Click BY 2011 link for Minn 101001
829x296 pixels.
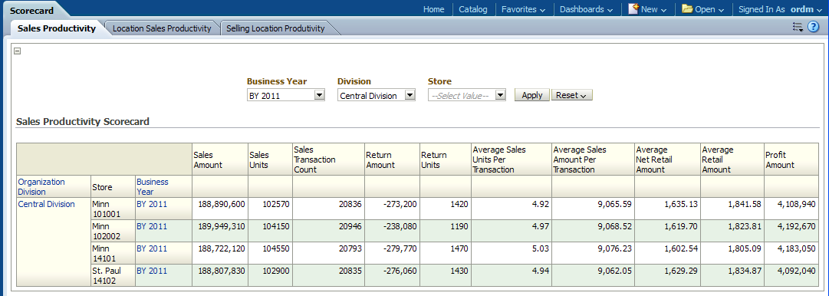tap(152, 204)
